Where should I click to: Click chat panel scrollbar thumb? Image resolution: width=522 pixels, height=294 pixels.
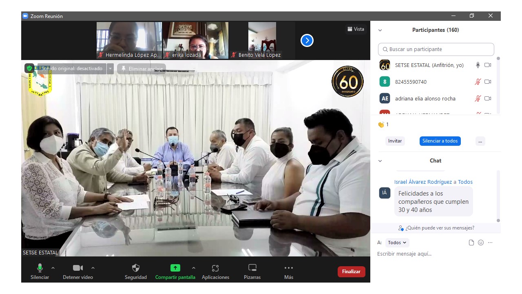tap(498, 196)
